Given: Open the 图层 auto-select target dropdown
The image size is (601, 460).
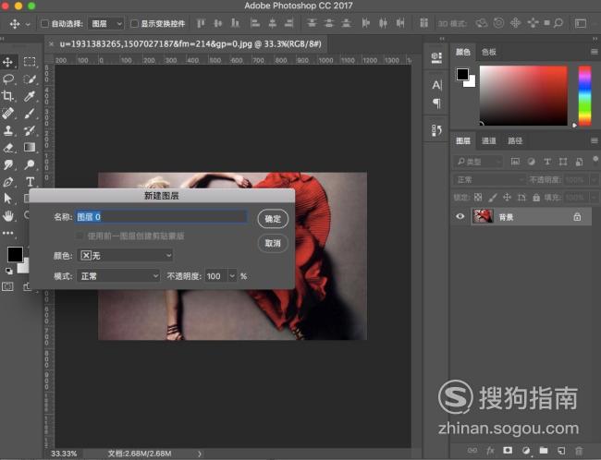Looking at the screenshot, I should (105, 24).
